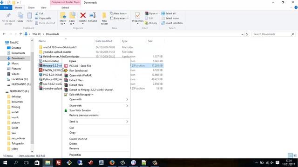Open the File tab
This screenshot has width=298, height=167.
(6, 7)
